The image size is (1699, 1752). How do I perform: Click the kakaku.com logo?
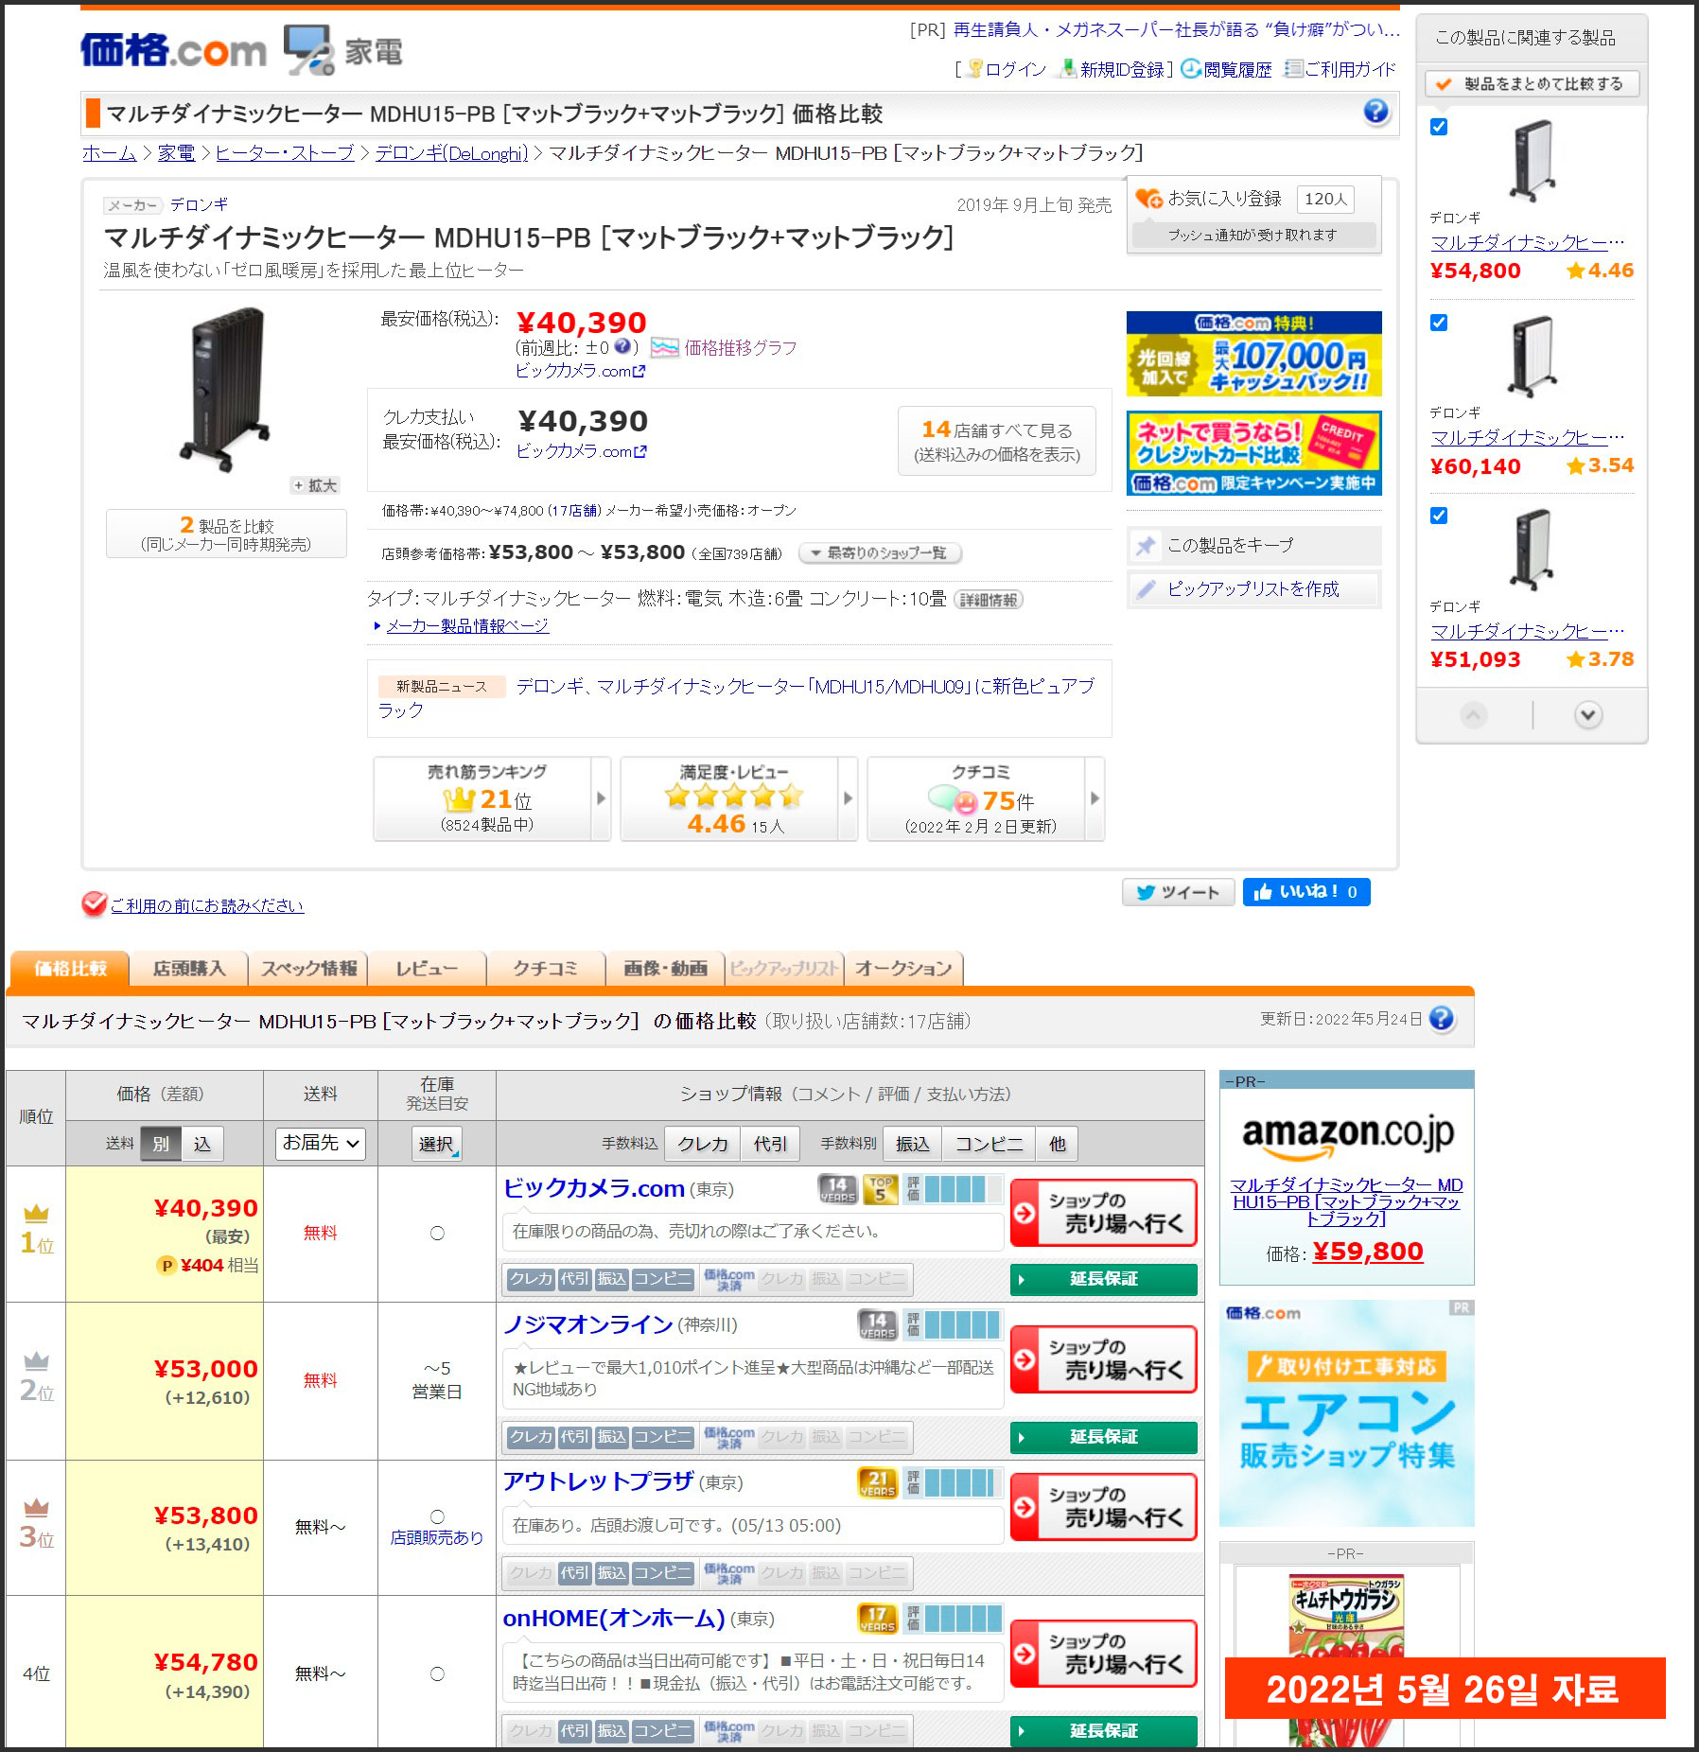coord(173,49)
